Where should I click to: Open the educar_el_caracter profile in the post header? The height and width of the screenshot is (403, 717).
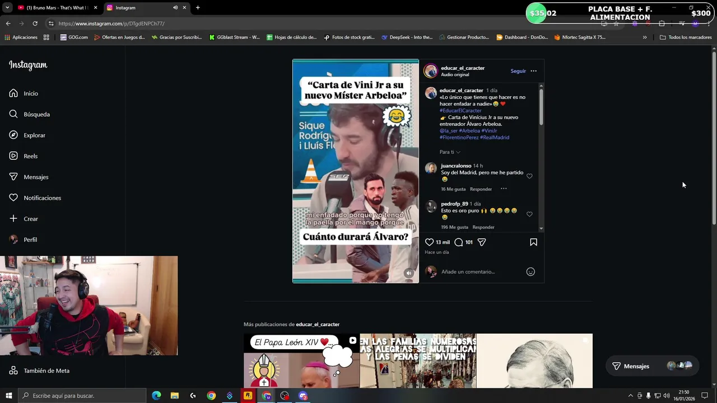coord(463,68)
